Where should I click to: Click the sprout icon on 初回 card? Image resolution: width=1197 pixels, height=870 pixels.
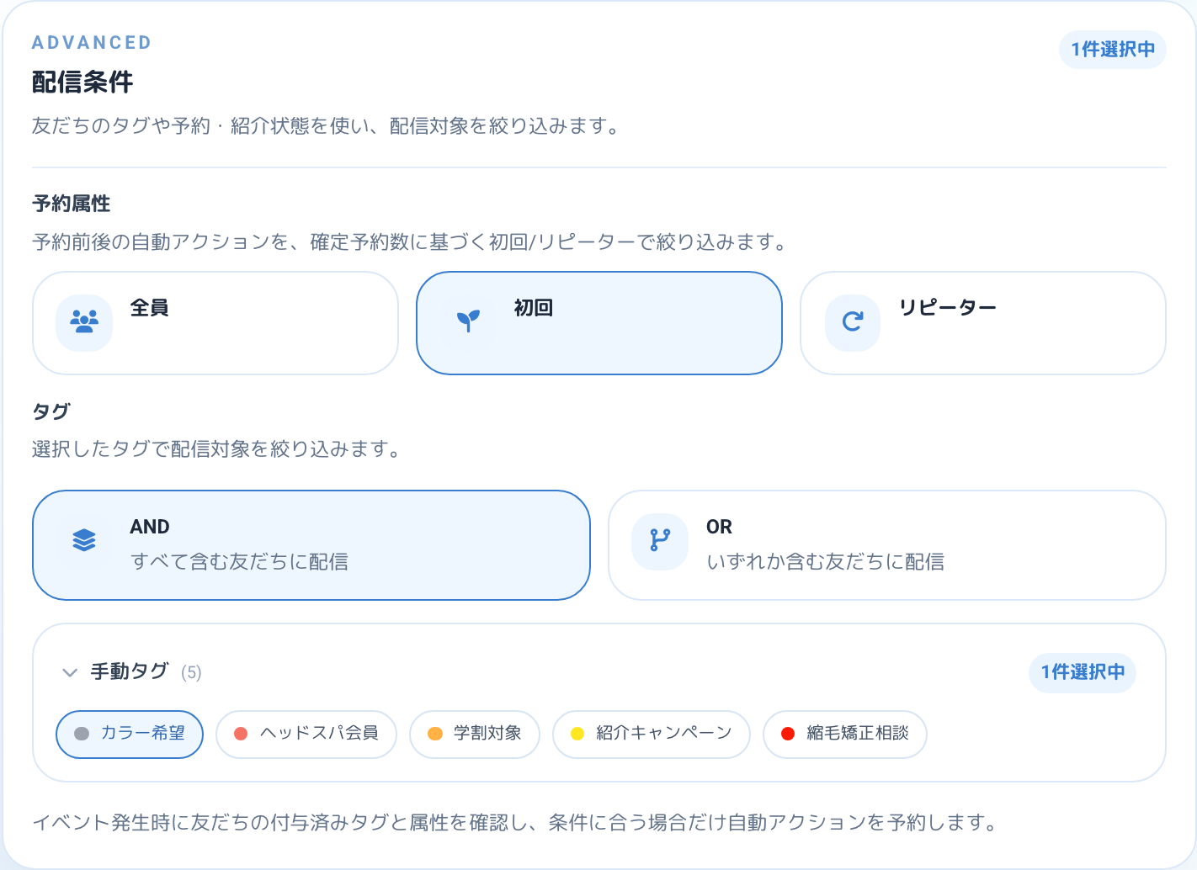[468, 321]
